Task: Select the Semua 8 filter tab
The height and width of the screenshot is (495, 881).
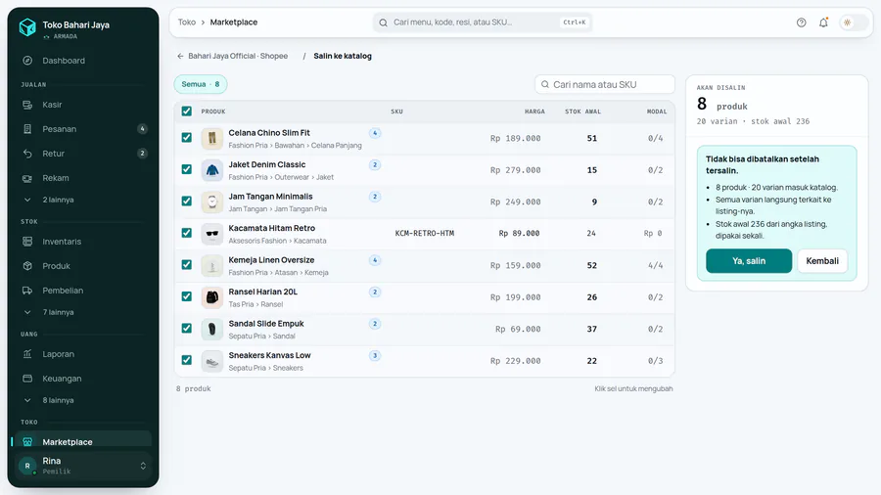Action: pos(201,84)
